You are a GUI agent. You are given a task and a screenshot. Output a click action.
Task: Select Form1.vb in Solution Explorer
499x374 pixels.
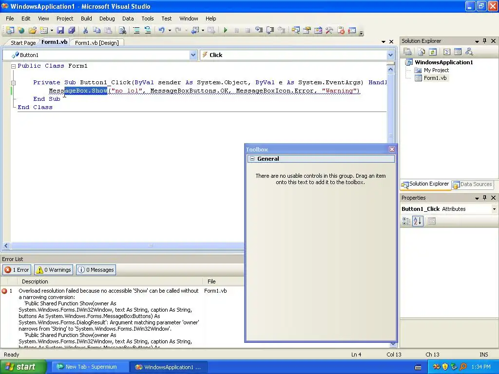click(435, 78)
